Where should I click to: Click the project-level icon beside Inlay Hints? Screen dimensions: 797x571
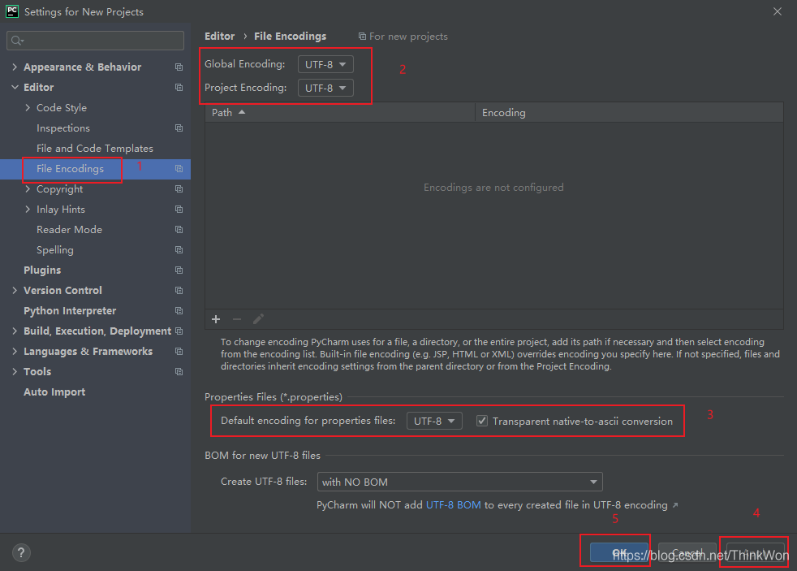point(179,210)
